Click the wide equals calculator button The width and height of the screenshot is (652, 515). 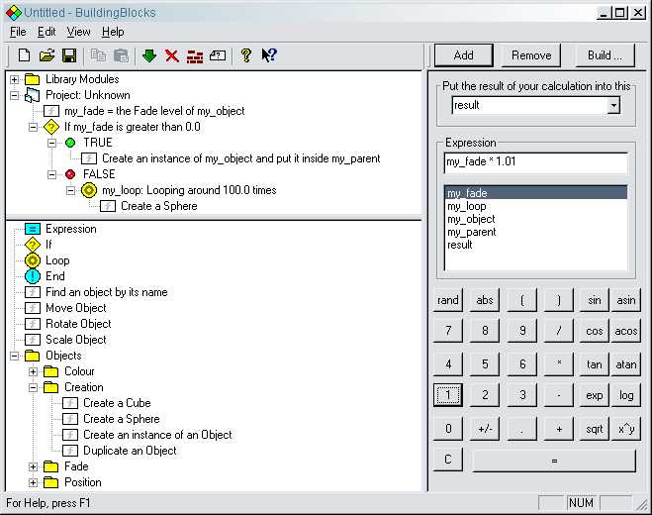(x=554, y=461)
